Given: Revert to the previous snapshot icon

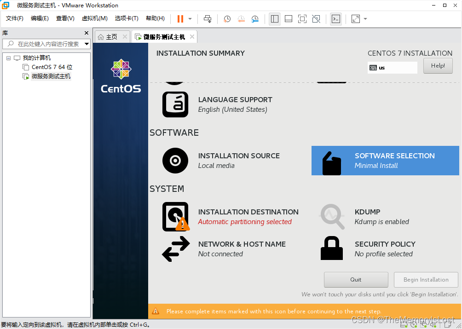Looking at the screenshot, I should tap(241, 19).
